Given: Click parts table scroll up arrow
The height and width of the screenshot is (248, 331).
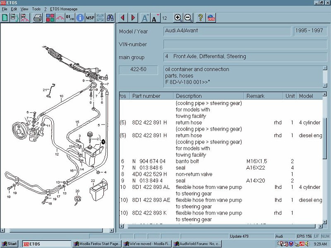Looking at the screenshot, I should pyautogui.click(x=325, y=94).
